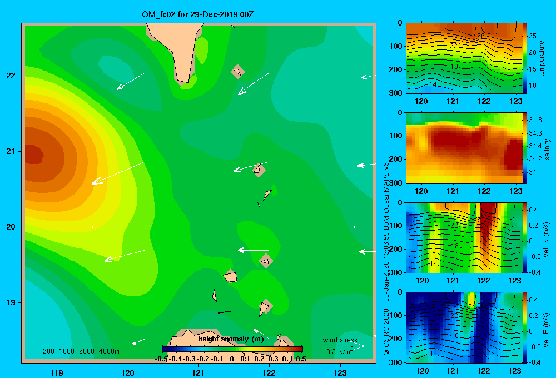Click the dark red anomaly maximum near 21N

tap(34, 155)
